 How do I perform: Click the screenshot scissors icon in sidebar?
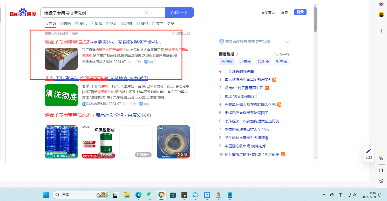pyautogui.click(x=381, y=158)
